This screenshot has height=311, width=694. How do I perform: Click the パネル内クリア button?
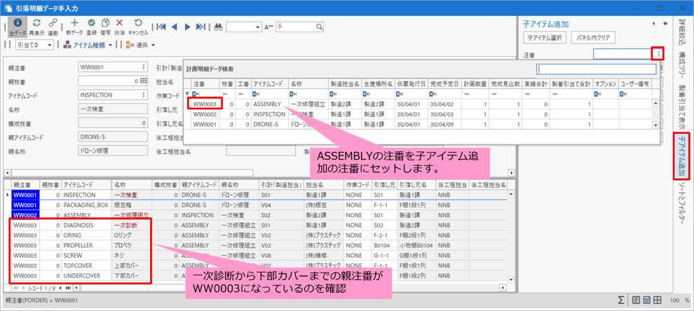point(593,38)
